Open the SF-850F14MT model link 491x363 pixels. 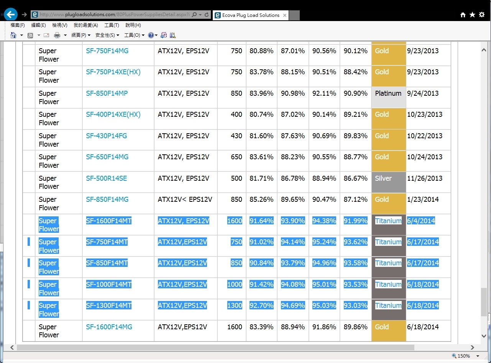click(107, 263)
